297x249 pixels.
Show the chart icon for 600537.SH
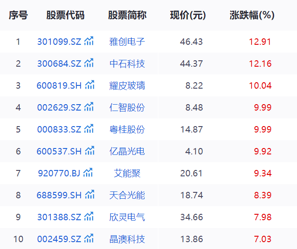pos(90,151)
